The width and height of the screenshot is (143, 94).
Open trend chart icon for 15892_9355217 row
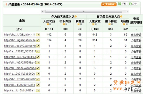(x=38, y=52)
